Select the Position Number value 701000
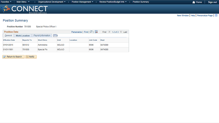Viewport: 219px width, 123px height. click(x=27, y=27)
